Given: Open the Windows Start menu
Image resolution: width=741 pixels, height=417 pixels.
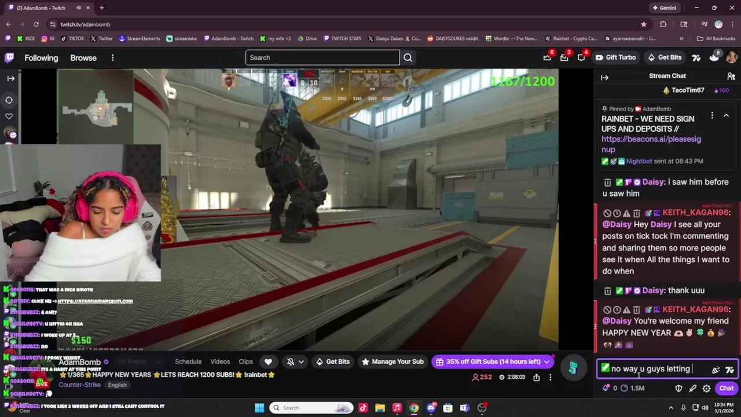Looking at the screenshot, I should tap(259, 408).
